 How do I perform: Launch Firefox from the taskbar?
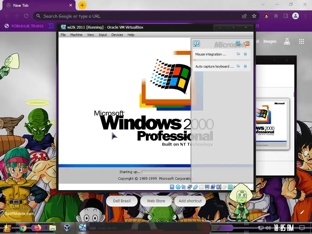(37, 228)
